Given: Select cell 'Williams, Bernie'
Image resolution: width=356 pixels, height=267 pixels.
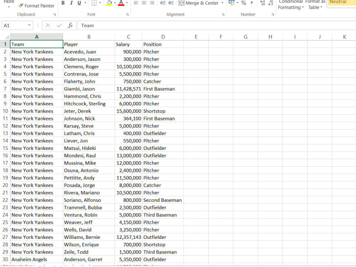Looking at the screenshot, I should click(x=89, y=237).
